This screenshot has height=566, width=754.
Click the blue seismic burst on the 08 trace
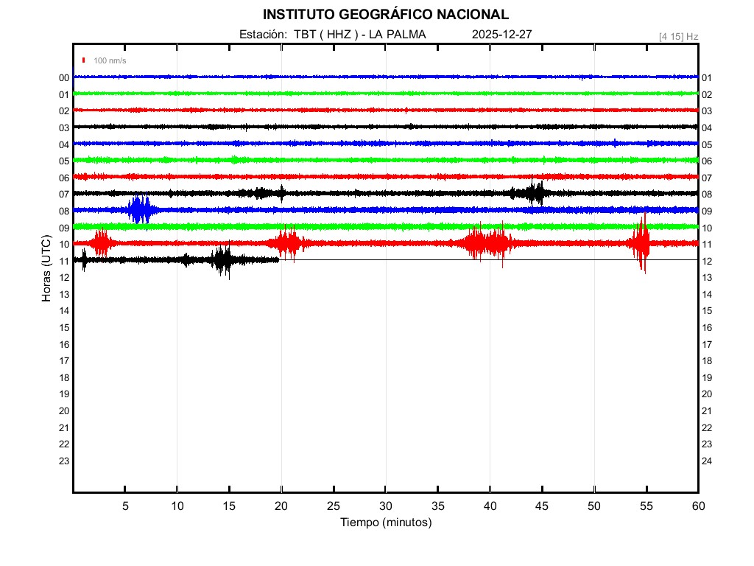point(139,210)
